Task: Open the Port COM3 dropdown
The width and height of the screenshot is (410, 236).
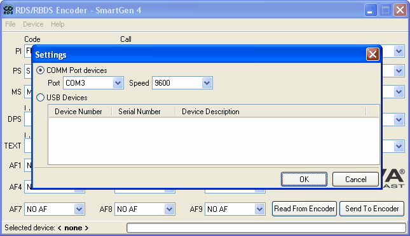Action: (x=118, y=83)
